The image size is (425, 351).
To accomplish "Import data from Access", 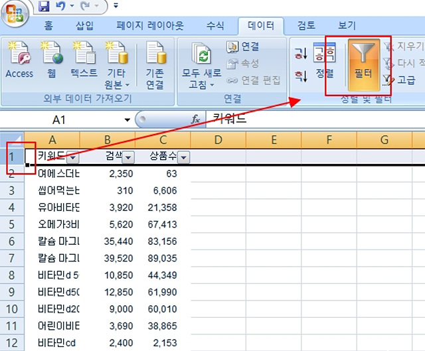I will point(19,60).
